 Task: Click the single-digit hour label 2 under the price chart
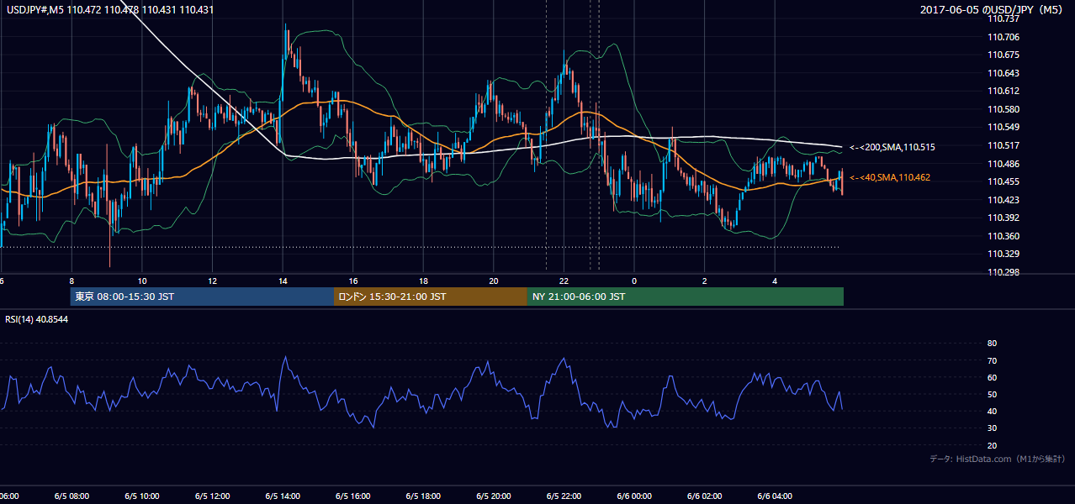coord(705,281)
